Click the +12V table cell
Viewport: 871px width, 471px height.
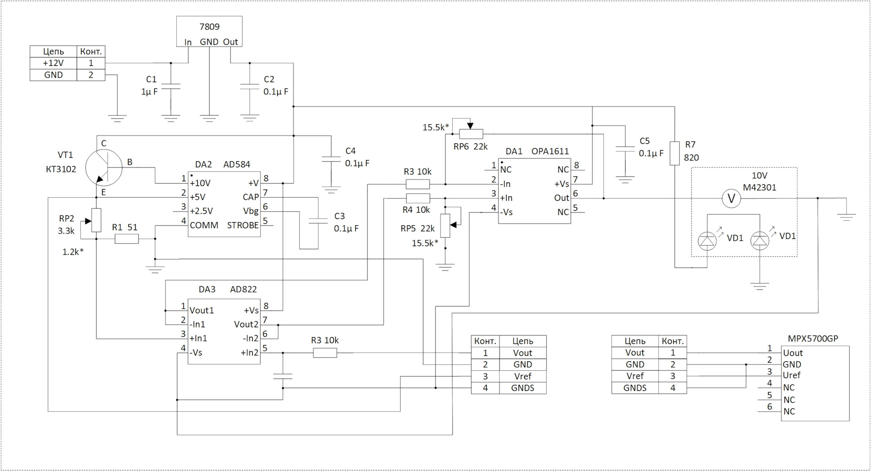(54, 63)
